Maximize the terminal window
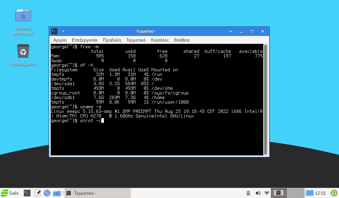Image resolution: width=339 pixels, height=198 pixels. click(252, 31)
